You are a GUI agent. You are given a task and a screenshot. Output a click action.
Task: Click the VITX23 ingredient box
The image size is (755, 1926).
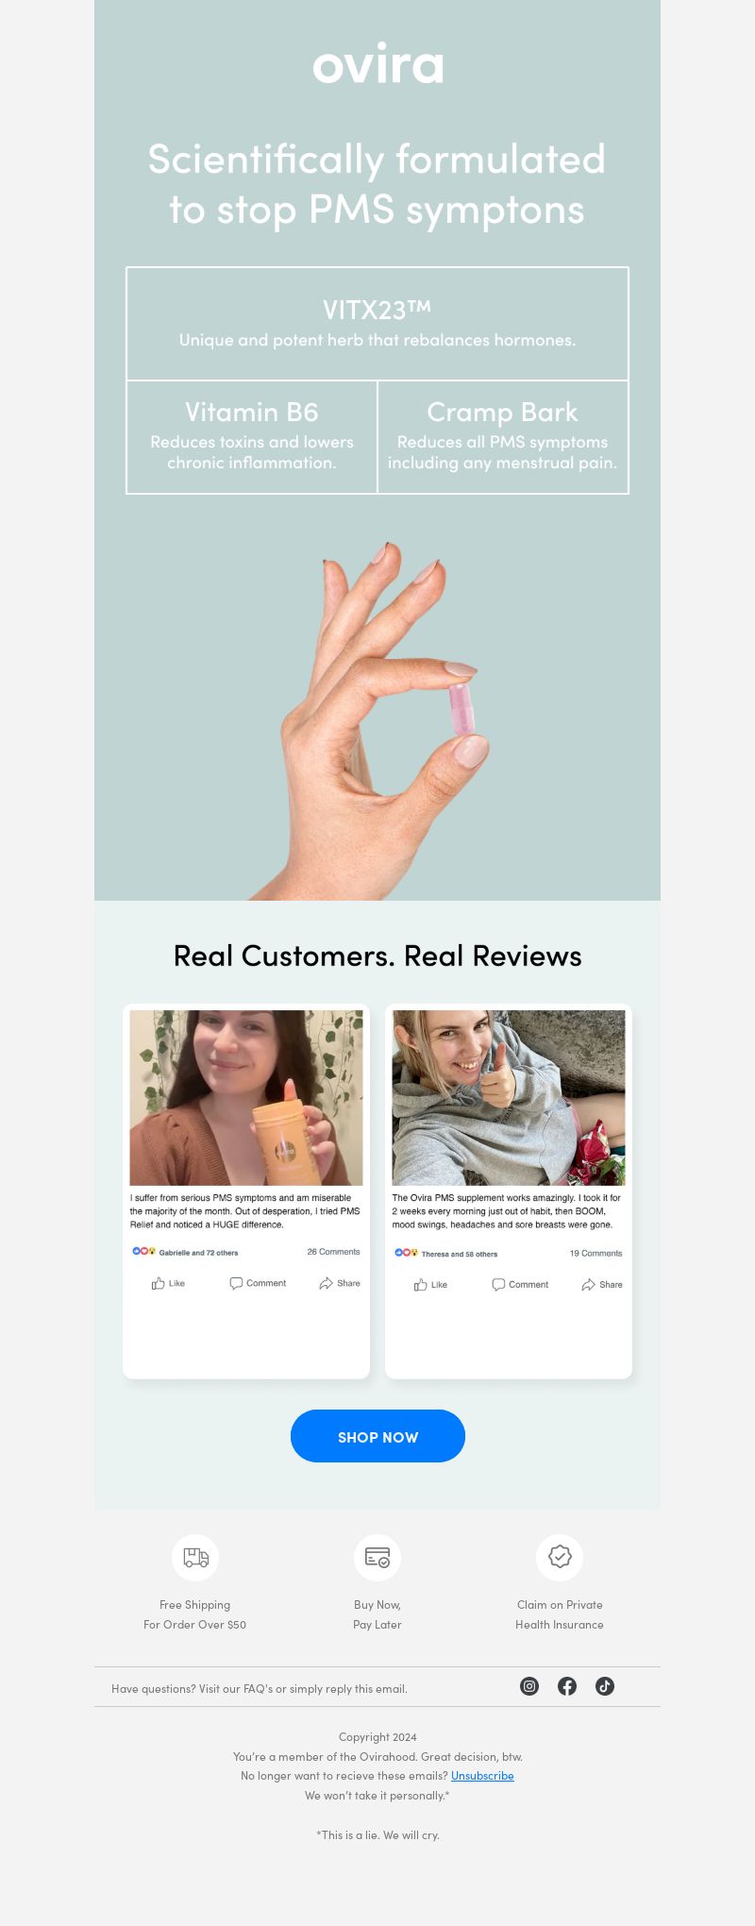[377, 324]
